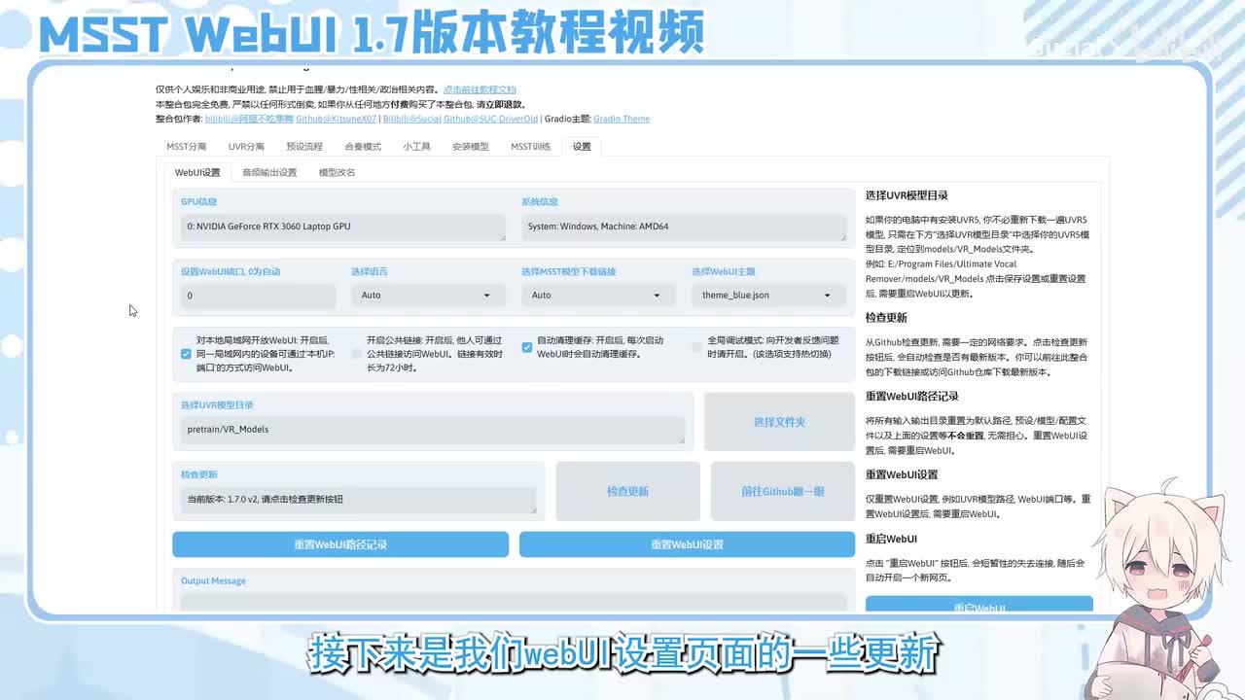The height and width of the screenshot is (700, 1245).
Task: Open the 预设流程 tab
Action: pyautogui.click(x=304, y=147)
